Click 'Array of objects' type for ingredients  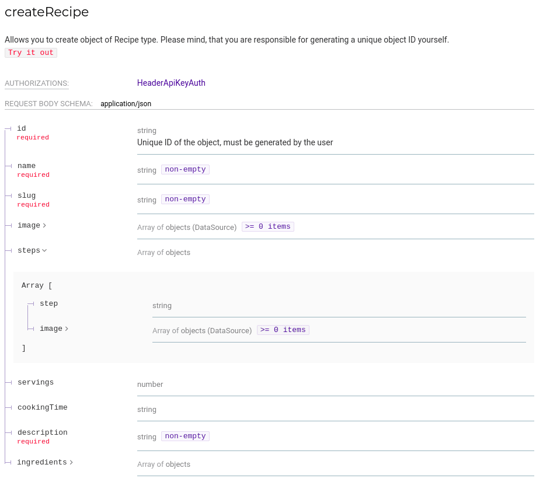[164, 464]
